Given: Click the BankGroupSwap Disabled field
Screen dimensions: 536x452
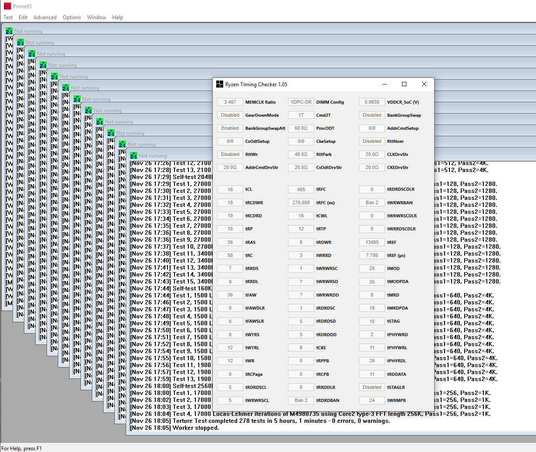Looking at the screenshot, I should [x=372, y=115].
